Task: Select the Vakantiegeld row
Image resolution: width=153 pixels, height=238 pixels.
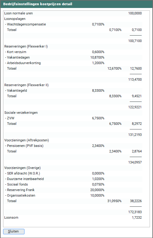Action: tap(73, 90)
